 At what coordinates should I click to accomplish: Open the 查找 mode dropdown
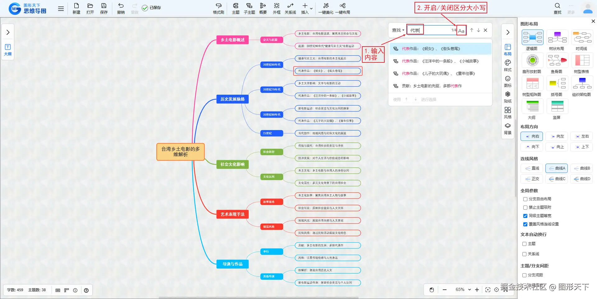tap(398, 30)
